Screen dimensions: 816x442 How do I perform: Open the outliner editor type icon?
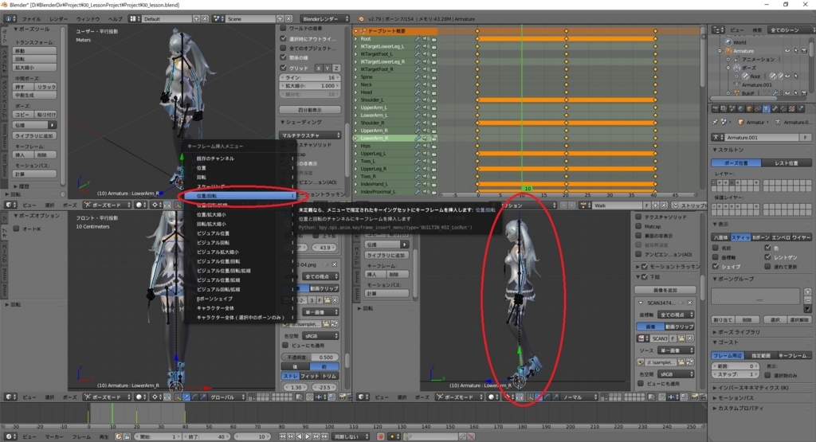(x=718, y=30)
